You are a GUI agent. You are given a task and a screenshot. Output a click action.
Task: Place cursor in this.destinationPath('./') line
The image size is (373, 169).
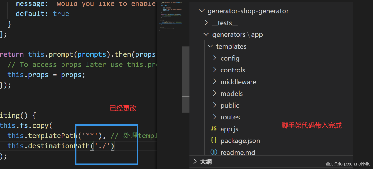tap(61, 146)
